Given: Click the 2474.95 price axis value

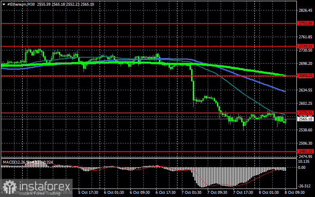Looking at the screenshot, I should tap(306, 156).
